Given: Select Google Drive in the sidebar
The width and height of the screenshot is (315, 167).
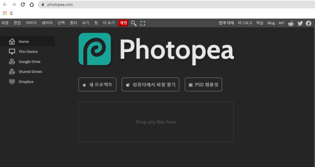Looking at the screenshot, I should click(27, 61).
